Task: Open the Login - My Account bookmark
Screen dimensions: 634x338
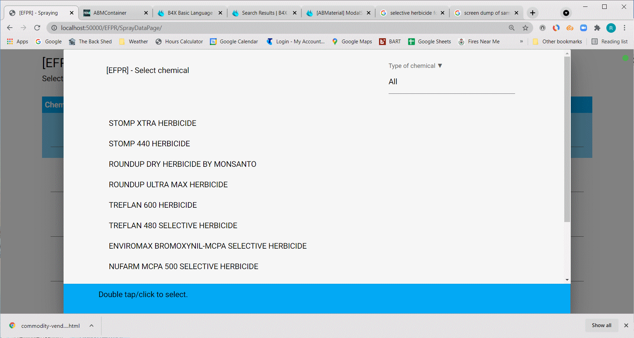Action: (x=296, y=41)
